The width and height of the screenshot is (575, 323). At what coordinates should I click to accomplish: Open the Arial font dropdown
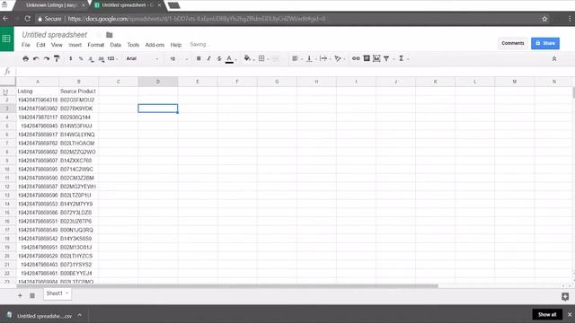142,58
